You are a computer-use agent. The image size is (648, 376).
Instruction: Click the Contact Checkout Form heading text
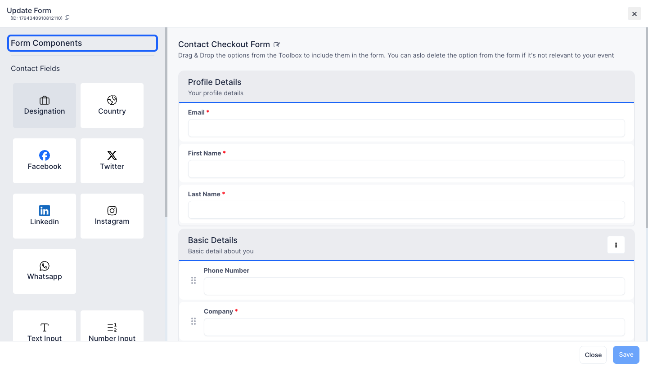click(x=224, y=44)
